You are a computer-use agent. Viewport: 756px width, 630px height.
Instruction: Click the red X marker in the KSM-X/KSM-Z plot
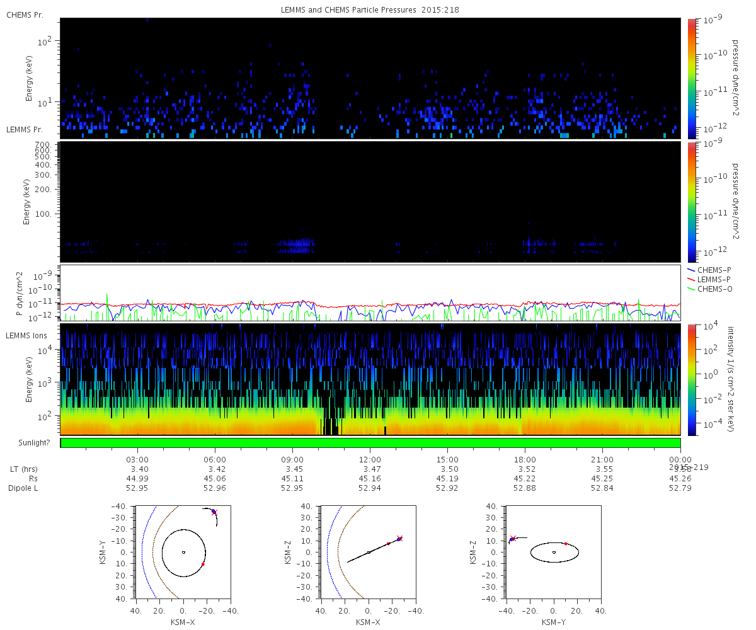tap(399, 539)
